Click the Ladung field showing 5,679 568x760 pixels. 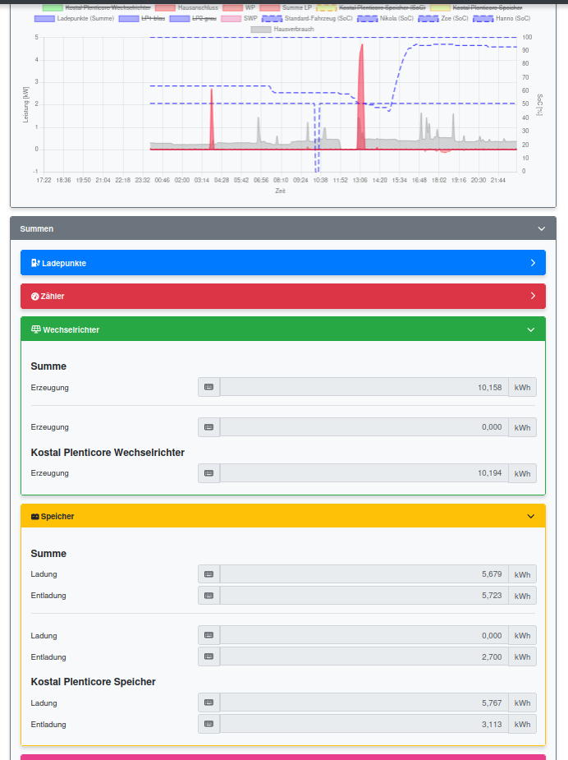pyautogui.click(x=364, y=573)
